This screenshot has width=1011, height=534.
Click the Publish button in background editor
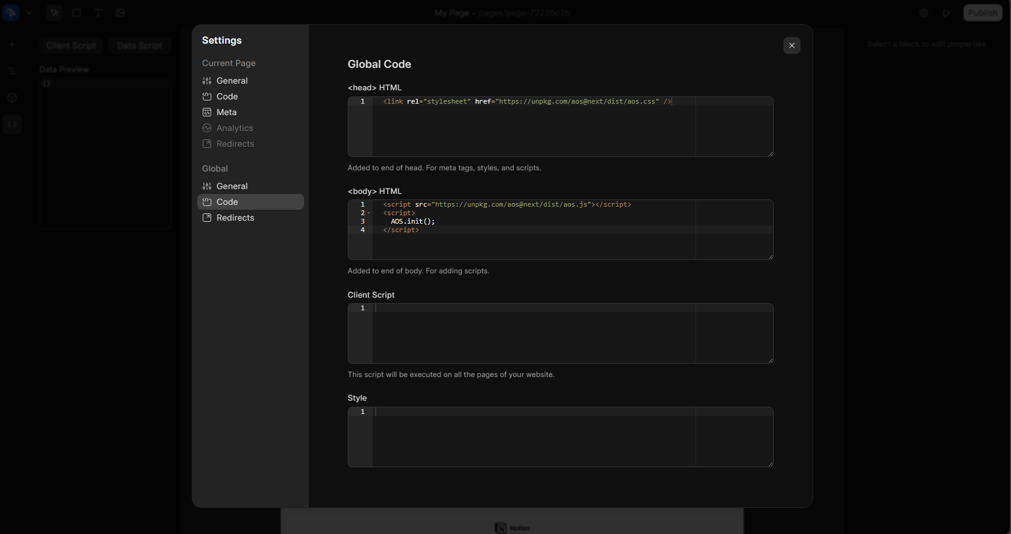(982, 13)
